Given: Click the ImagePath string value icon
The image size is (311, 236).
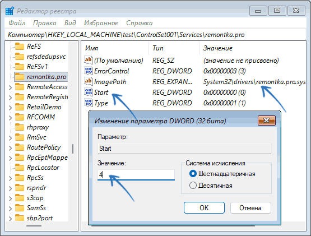Looking at the screenshot, I should [89, 81].
